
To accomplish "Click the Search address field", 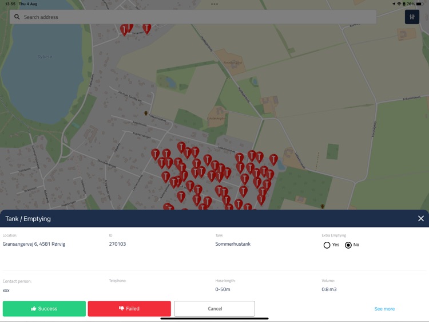I will 193,17.
